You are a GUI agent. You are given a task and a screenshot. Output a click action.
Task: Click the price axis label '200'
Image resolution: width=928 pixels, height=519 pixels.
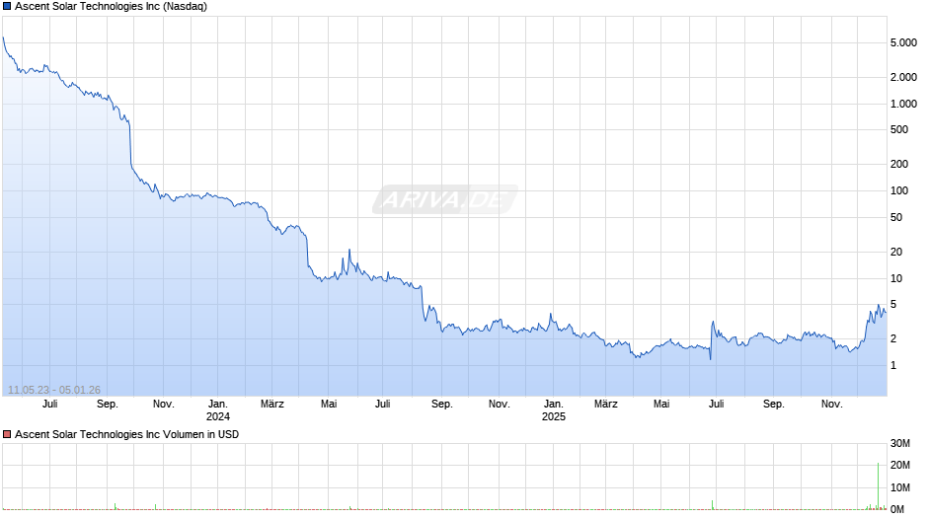pos(899,164)
